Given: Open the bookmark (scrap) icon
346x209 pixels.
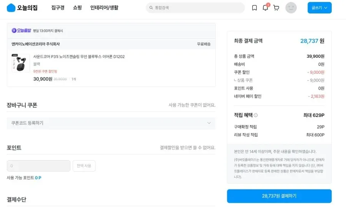Looking at the screenshot, I should tap(254, 8).
